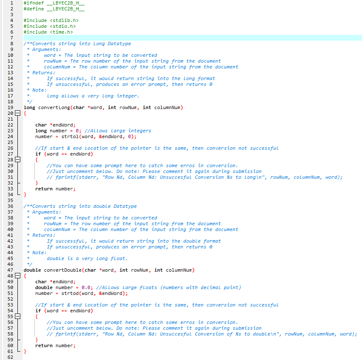Click the 'strtod' call on line 51

pos(70,293)
